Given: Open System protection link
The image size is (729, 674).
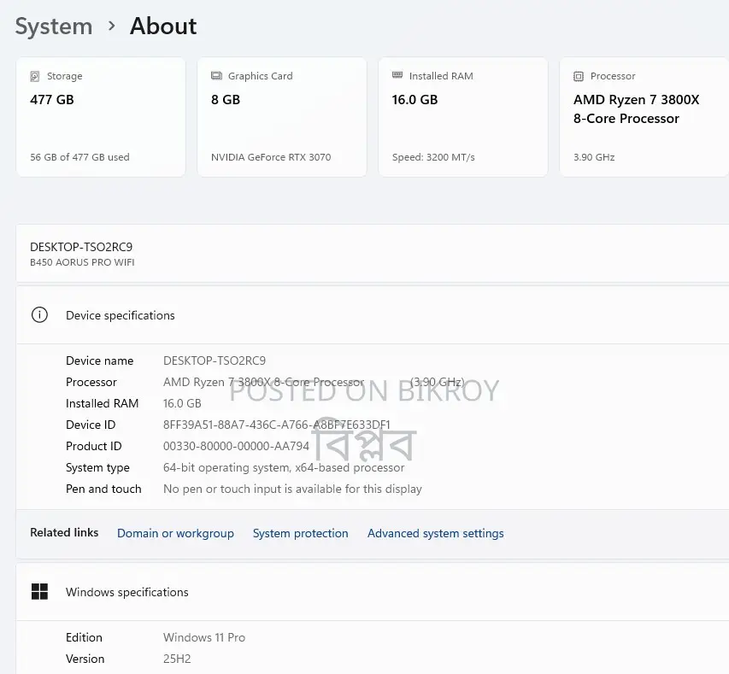Looking at the screenshot, I should pos(300,533).
